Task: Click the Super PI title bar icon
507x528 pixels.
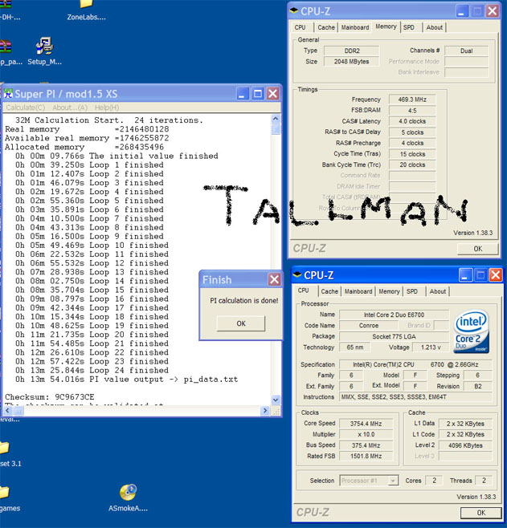Action: pyautogui.click(x=8, y=94)
